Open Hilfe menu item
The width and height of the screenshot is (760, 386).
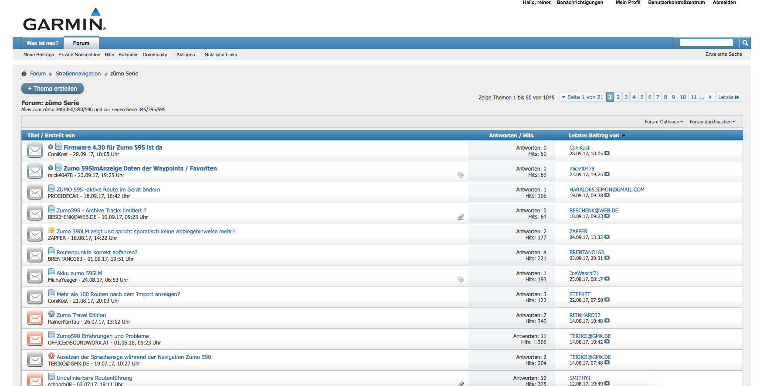tap(109, 55)
